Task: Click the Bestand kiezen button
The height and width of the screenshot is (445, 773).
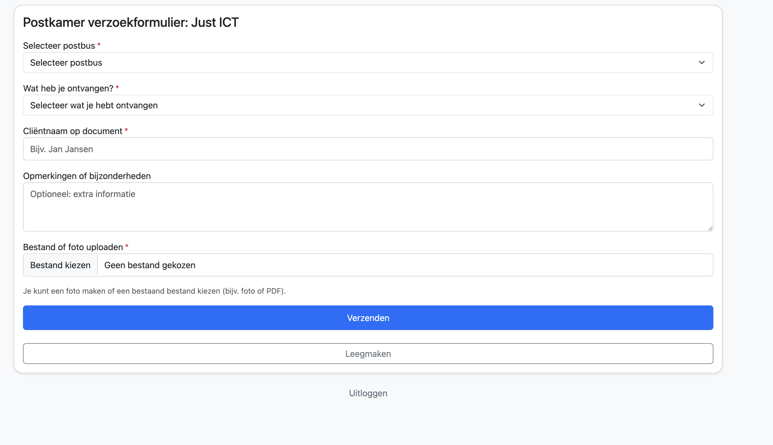Action: click(60, 265)
